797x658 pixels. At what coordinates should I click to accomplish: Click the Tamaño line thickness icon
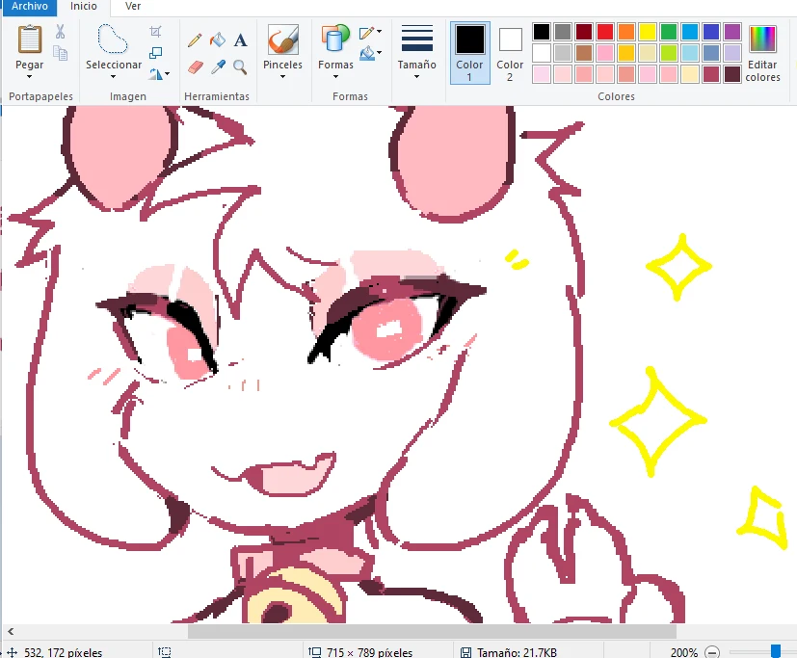pos(416,39)
